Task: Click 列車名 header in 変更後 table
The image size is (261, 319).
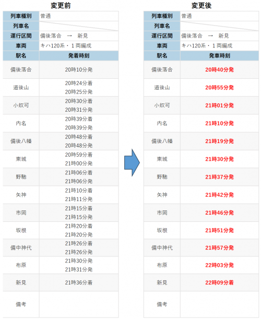Action: click(162, 26)
